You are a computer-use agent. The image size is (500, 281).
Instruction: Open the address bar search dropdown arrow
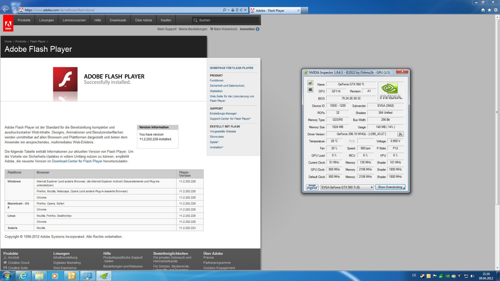tap(229, 10)
